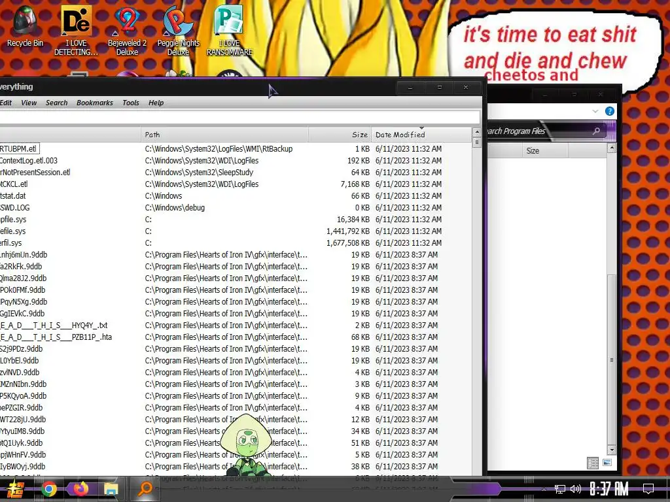Select the P5KQyoA.9ddb file
This screenshot has width=670, height=502.
point(236,395)
